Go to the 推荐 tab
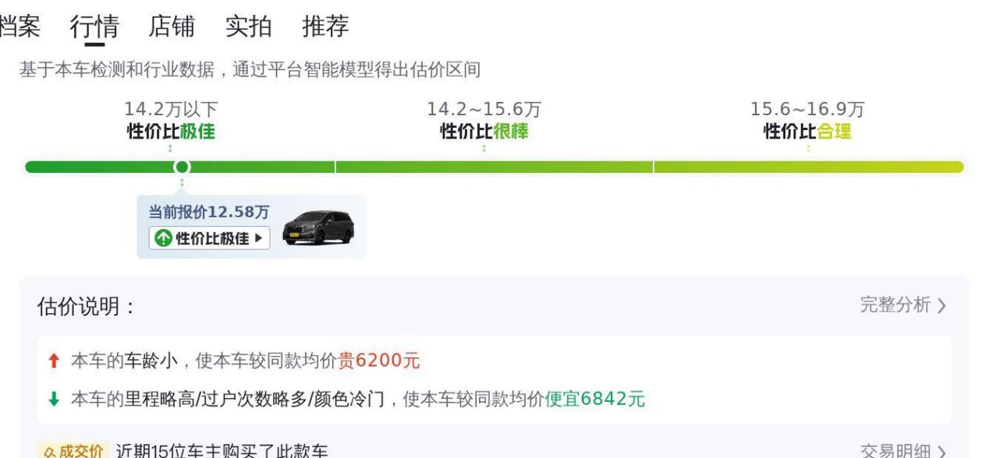This screenshot has height=458, width=989. coord(325,26)
